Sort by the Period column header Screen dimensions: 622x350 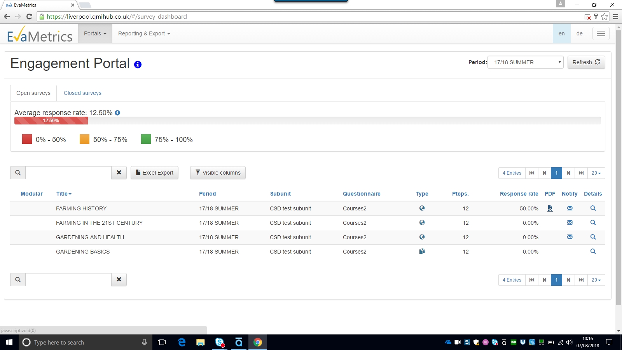pyautogui.click(x=207, y=194)
